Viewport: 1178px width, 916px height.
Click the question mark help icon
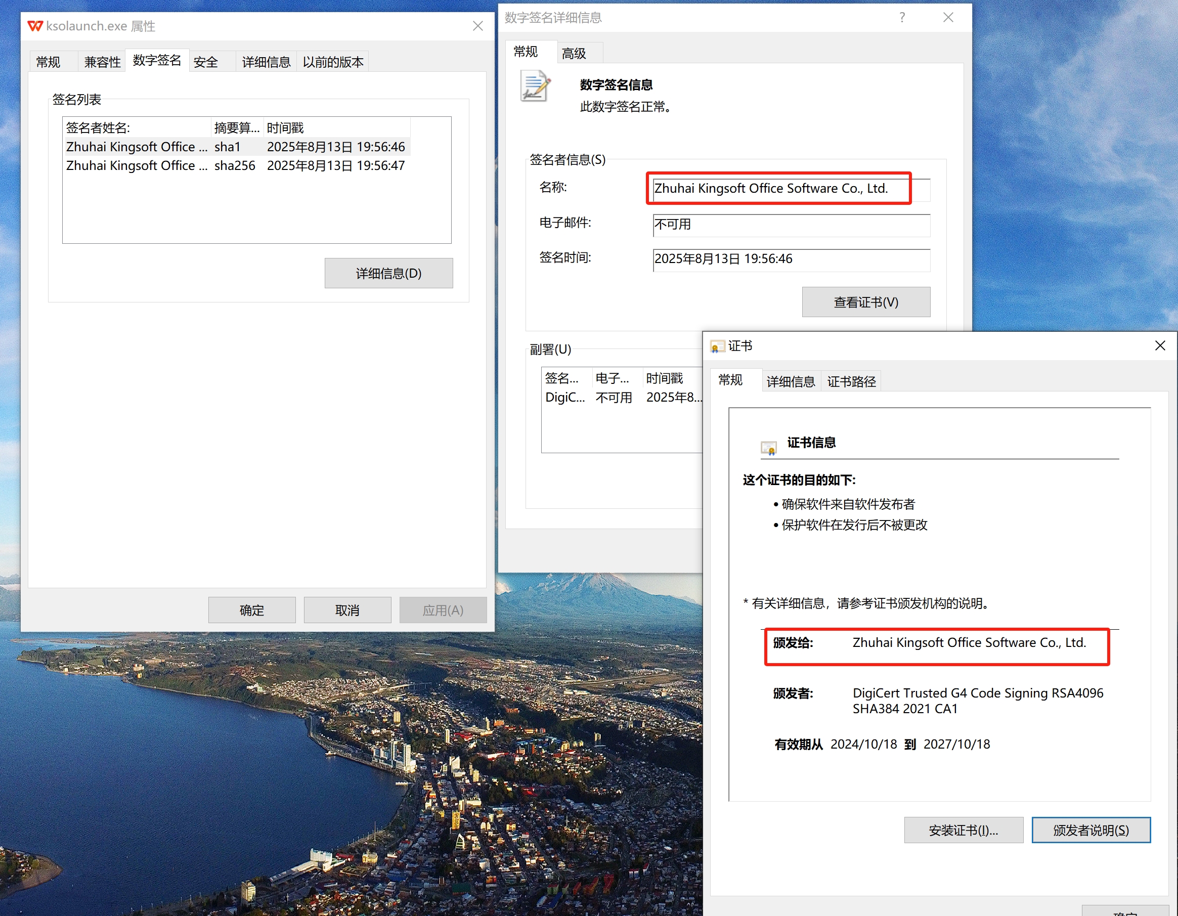click(x=902, y=18)
